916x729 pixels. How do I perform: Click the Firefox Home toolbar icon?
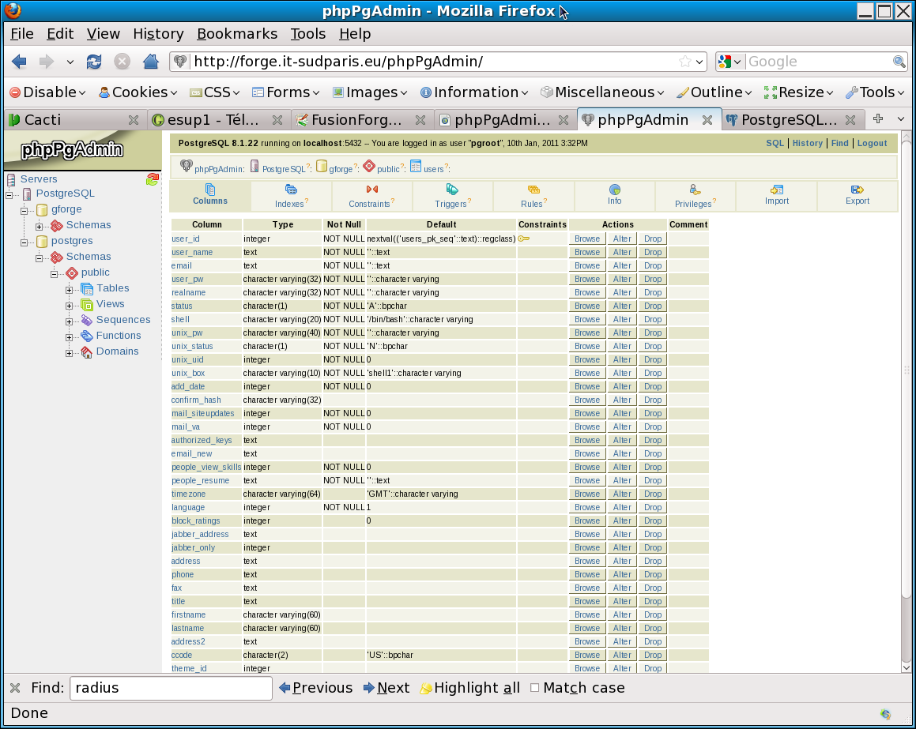(150, 62)
